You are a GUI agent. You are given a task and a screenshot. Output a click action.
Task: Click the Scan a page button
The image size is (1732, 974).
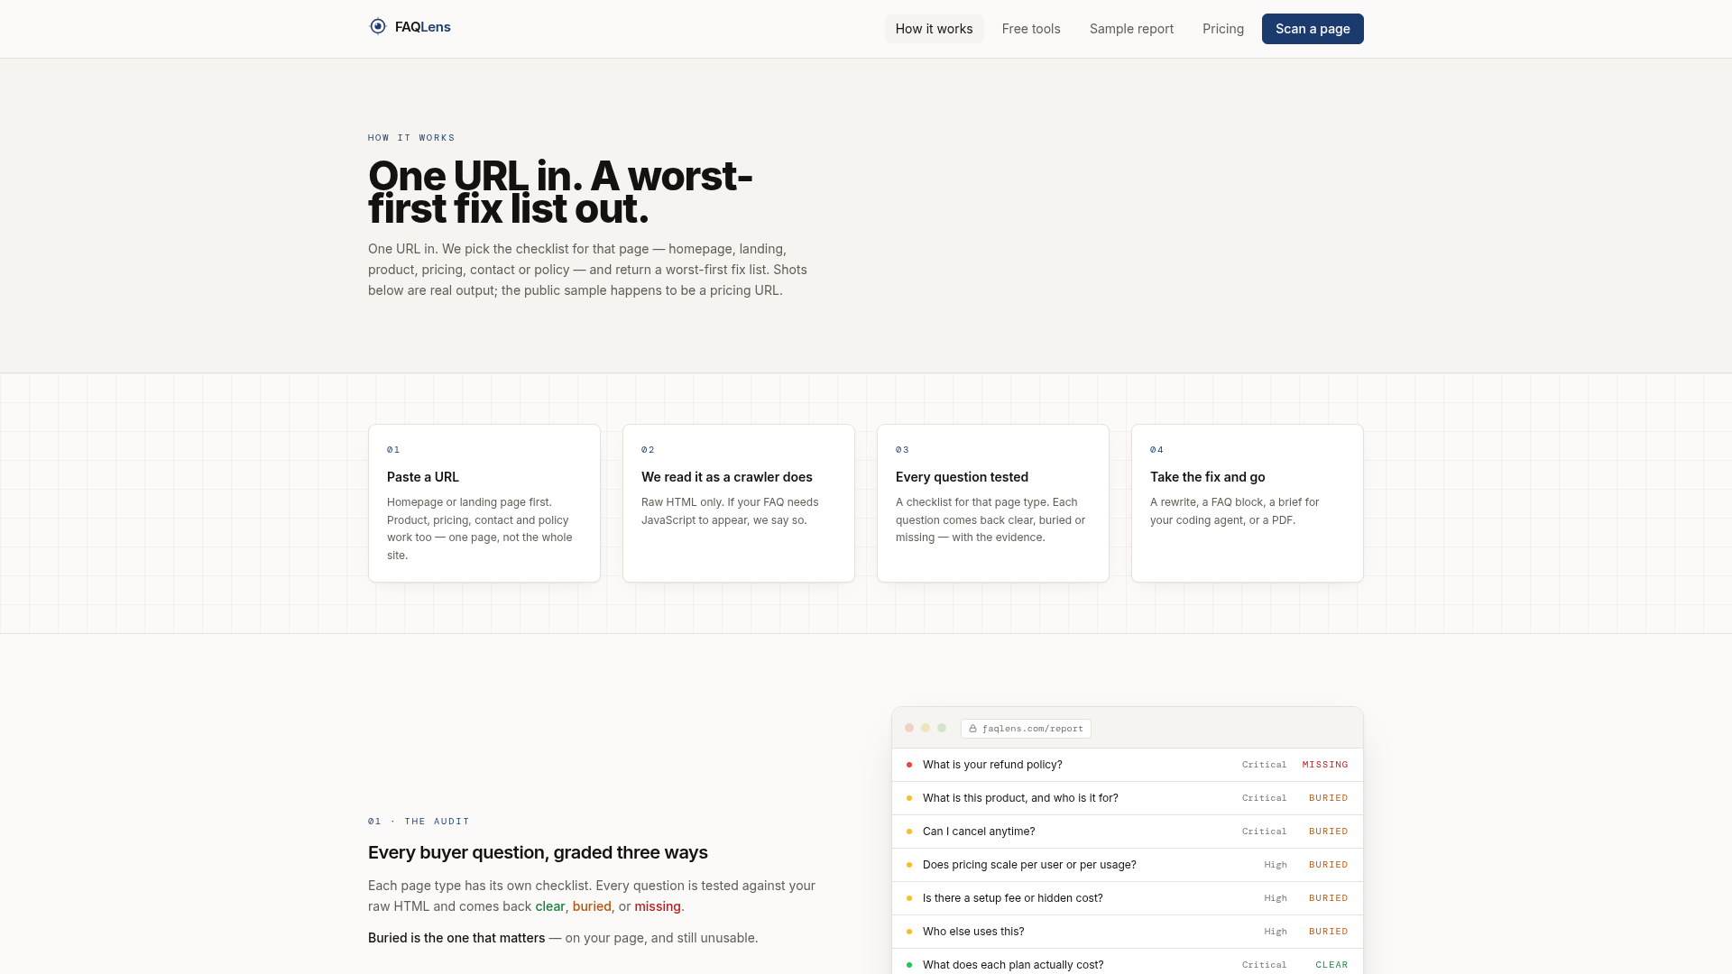1313,29
